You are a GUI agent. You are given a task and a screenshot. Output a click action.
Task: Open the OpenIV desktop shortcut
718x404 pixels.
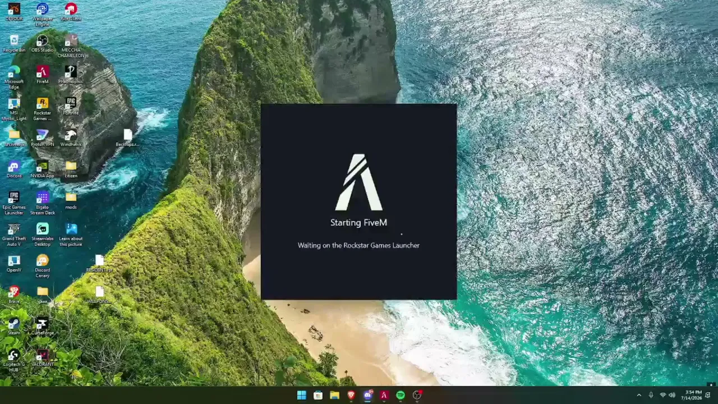[x=14, y=263]
